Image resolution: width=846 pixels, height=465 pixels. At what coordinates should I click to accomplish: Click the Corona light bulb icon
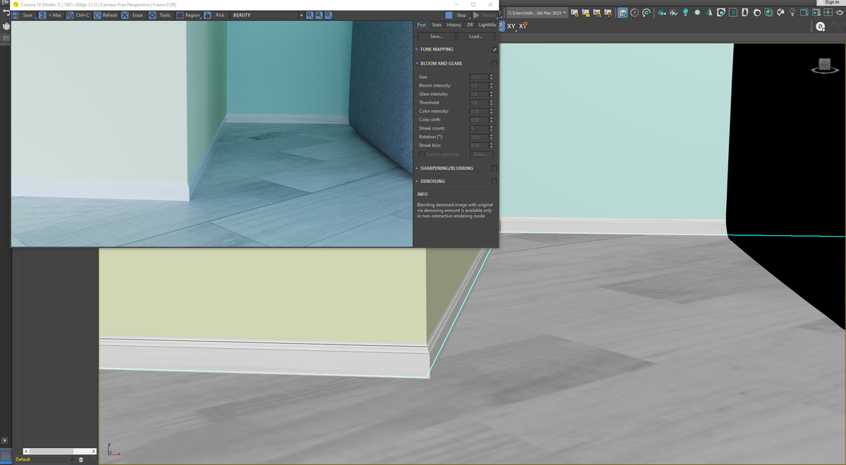(685, 13)
